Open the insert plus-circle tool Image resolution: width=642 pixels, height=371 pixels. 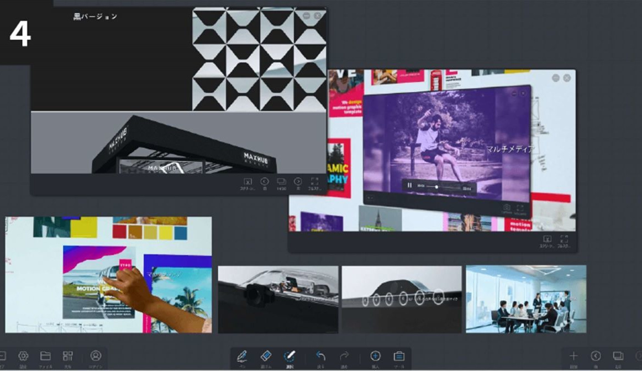coord(375,356)
